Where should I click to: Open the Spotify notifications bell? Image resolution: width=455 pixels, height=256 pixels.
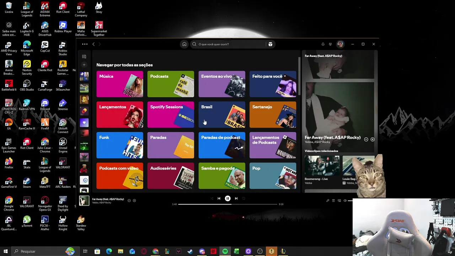323,44
